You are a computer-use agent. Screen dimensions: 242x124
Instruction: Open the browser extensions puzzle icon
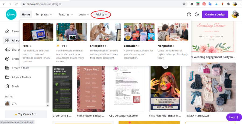coord(228,4)
